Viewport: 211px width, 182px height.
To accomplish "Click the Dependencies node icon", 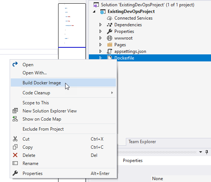I will click(x=110, y=25).
